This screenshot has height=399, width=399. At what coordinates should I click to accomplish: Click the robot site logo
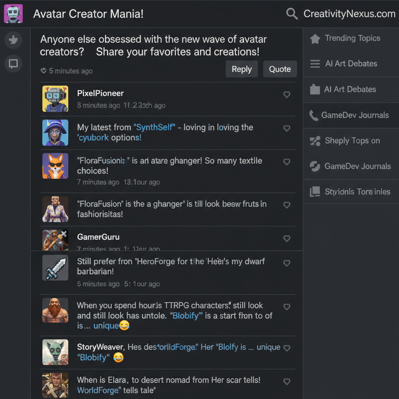click(x=13, y=14)
